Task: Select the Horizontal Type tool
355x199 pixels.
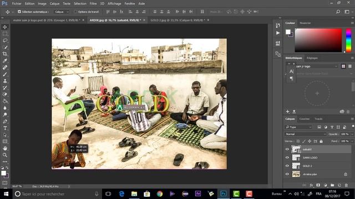Action: 5,128
